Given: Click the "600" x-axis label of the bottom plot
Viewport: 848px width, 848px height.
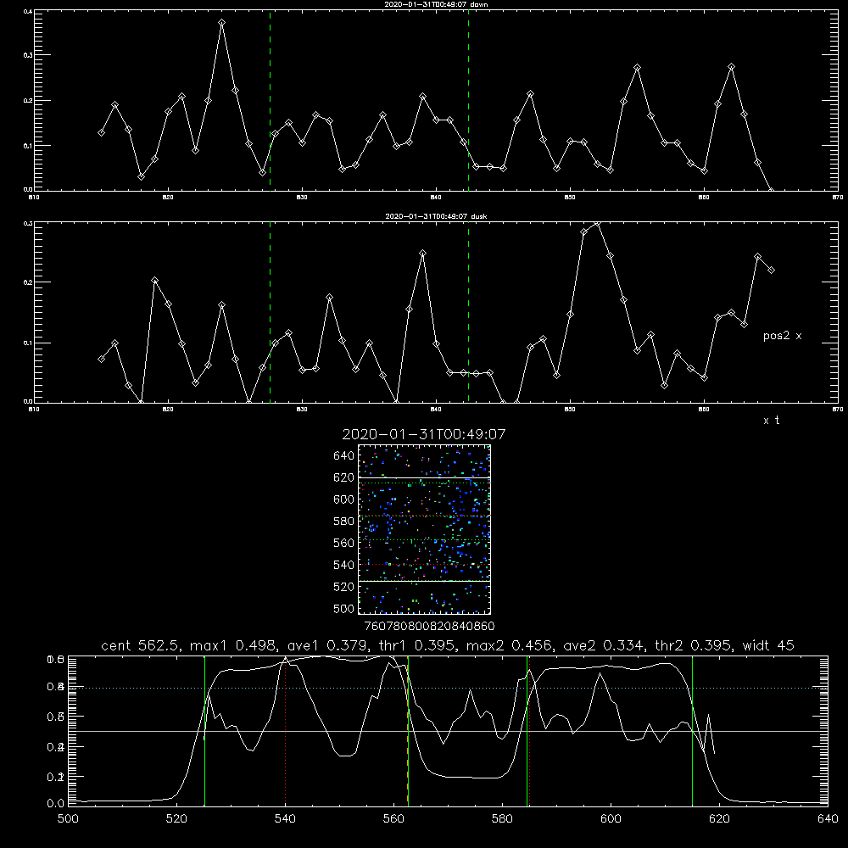Looking at the screenshot, I should pyautogui.click(x=611, y=819).
